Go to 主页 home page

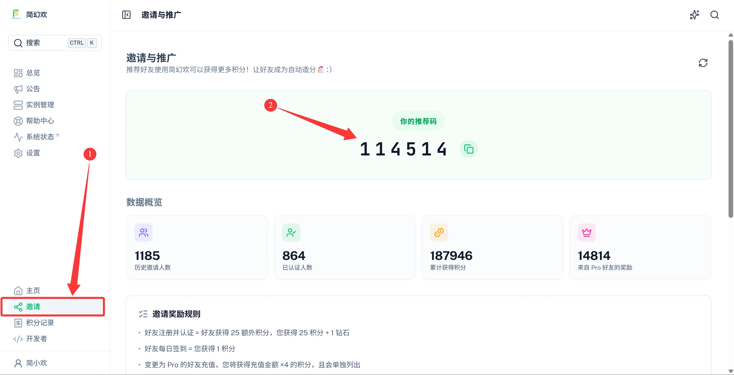(x=55, y=291)
